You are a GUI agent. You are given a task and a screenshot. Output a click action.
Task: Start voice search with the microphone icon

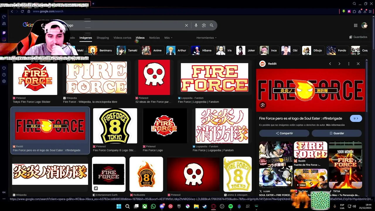click(196, 25)
